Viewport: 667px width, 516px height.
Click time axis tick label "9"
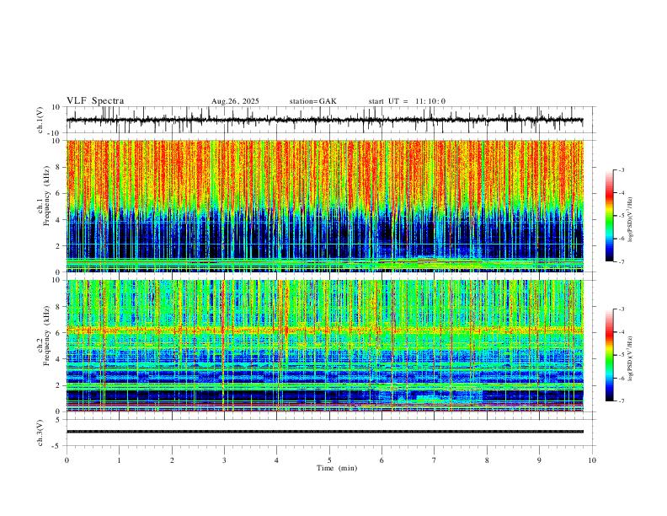coord(539,460)
